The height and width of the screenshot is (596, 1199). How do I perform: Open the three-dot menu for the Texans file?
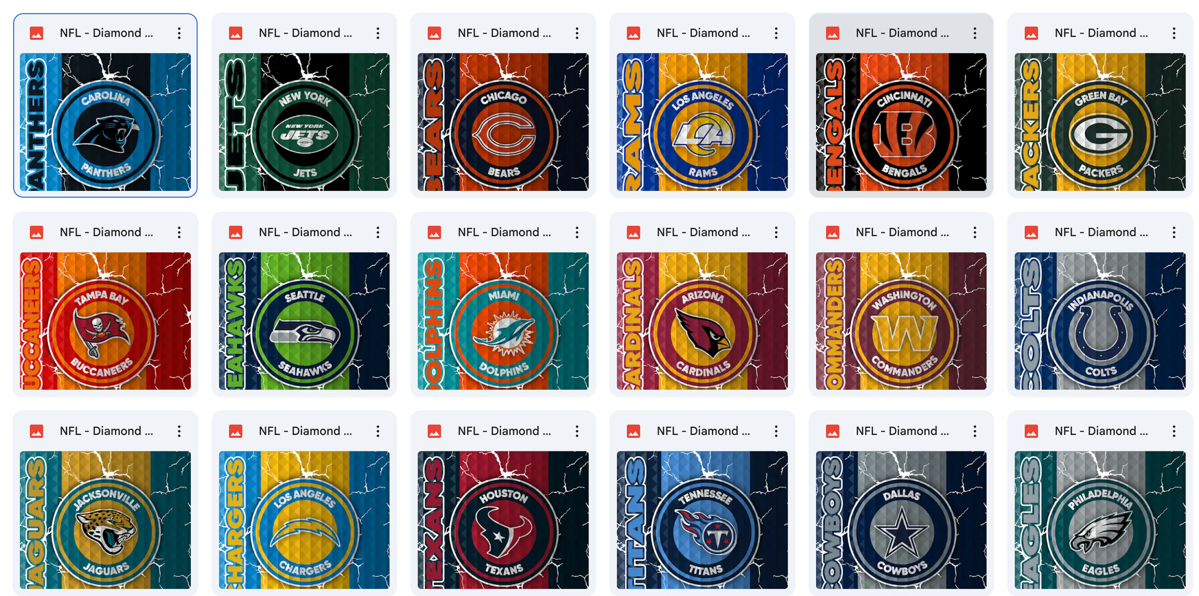pyautogui.click(x=577, y=431)
